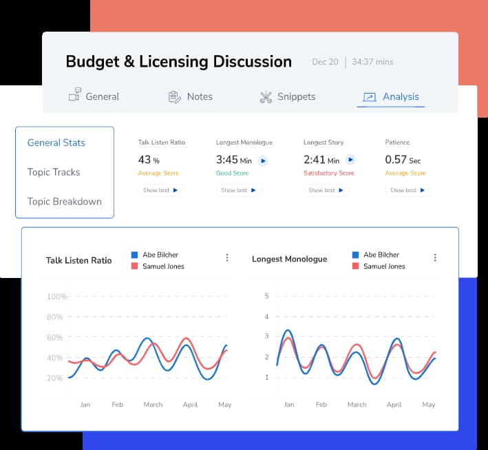Click the Longest Story stat heading
This screenshot has width=488, height=450.
323,142
